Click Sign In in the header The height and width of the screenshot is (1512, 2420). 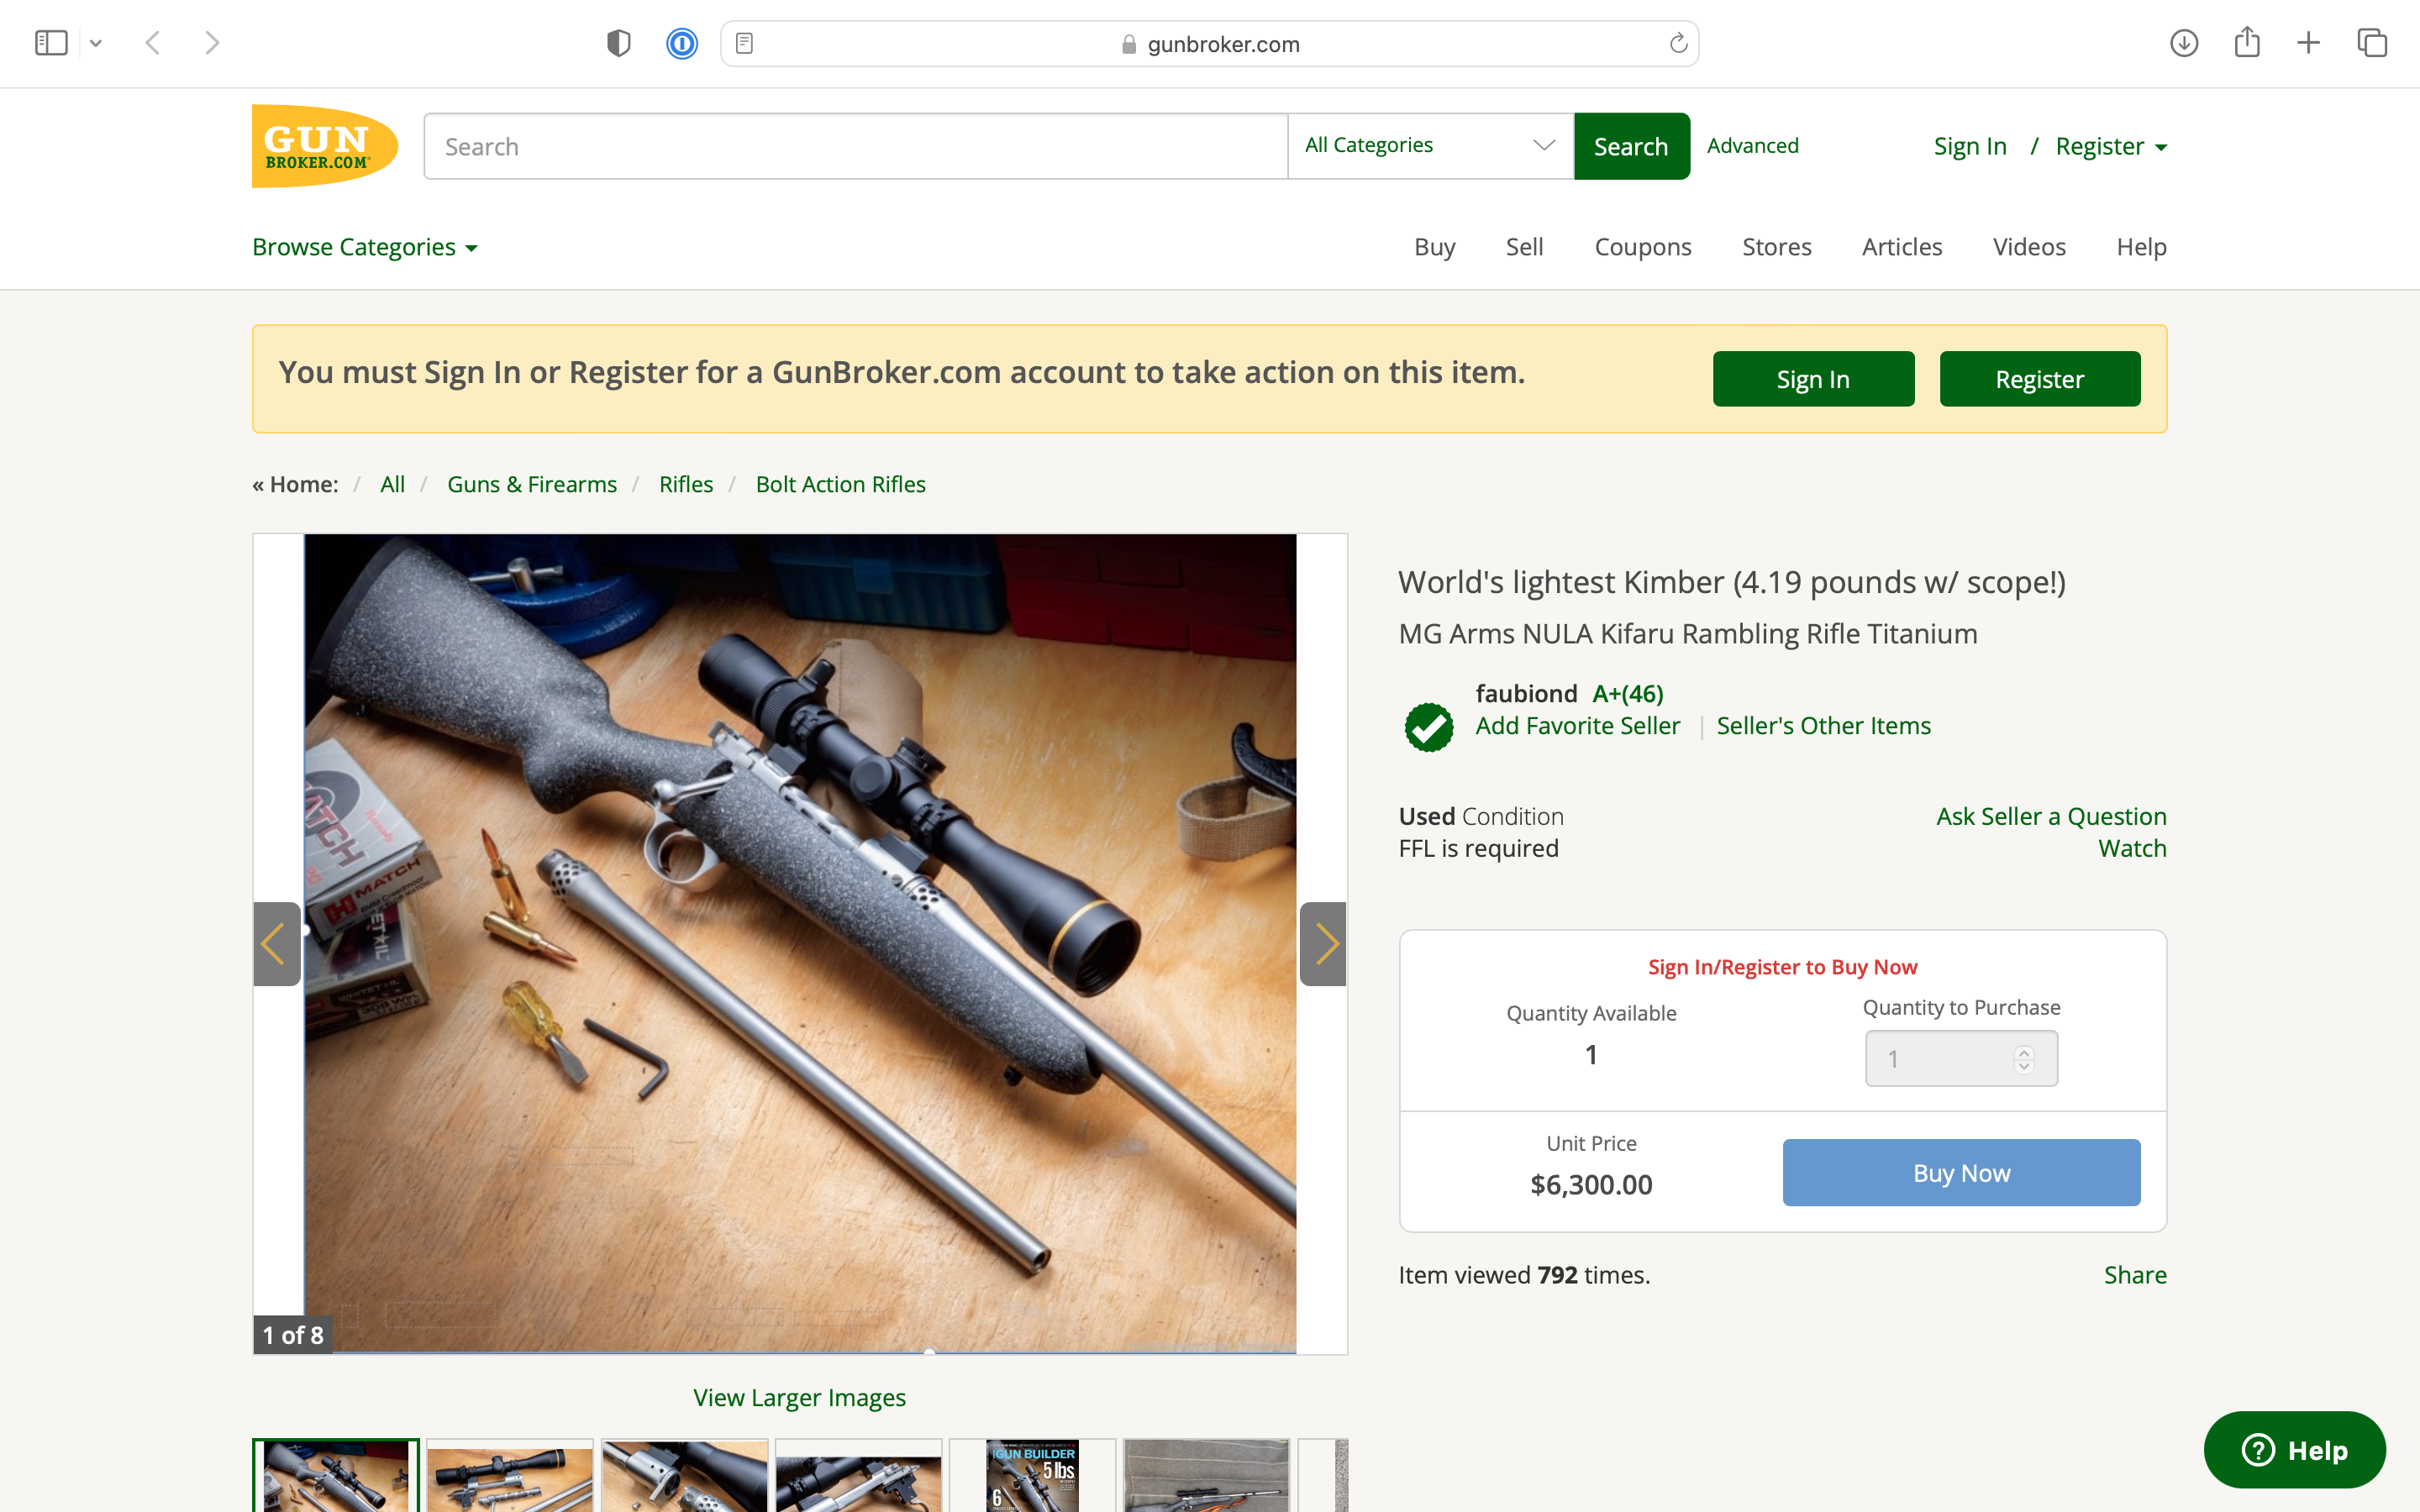[x=1970, y=146]
